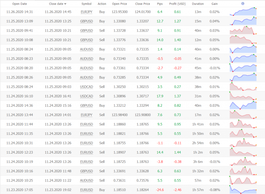This screenshot has height=194, width=265.
Task: Open EURUSD link for trade opened 11.23.2020 17:05
Action: point(86,190)
